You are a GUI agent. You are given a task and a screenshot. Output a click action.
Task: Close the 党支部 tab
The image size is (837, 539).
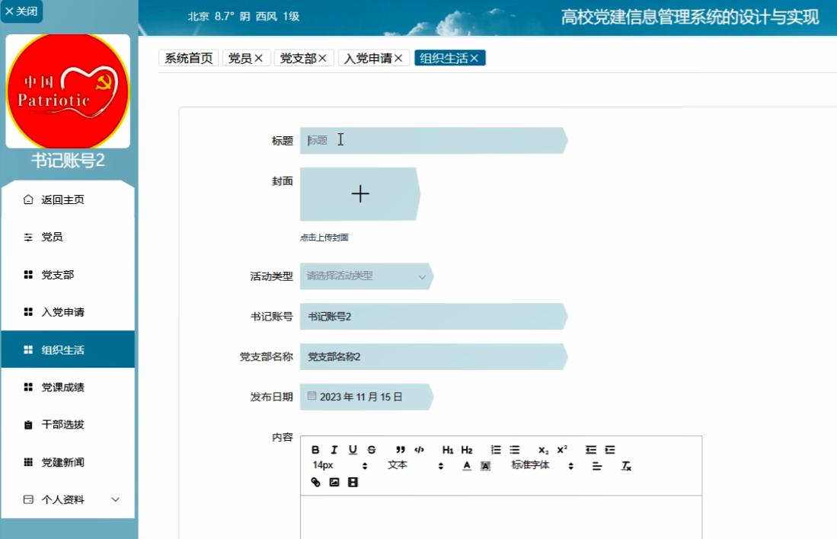click(x=322, y=58)
